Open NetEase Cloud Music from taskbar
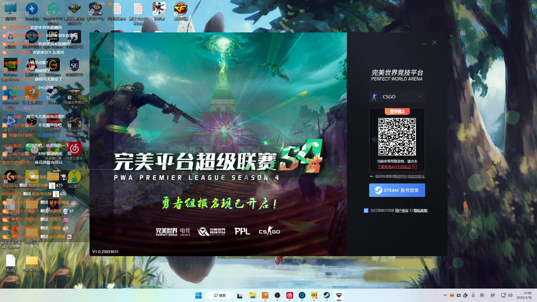The height and width of the screenshot is (302, 537). (x=290, y=295)
